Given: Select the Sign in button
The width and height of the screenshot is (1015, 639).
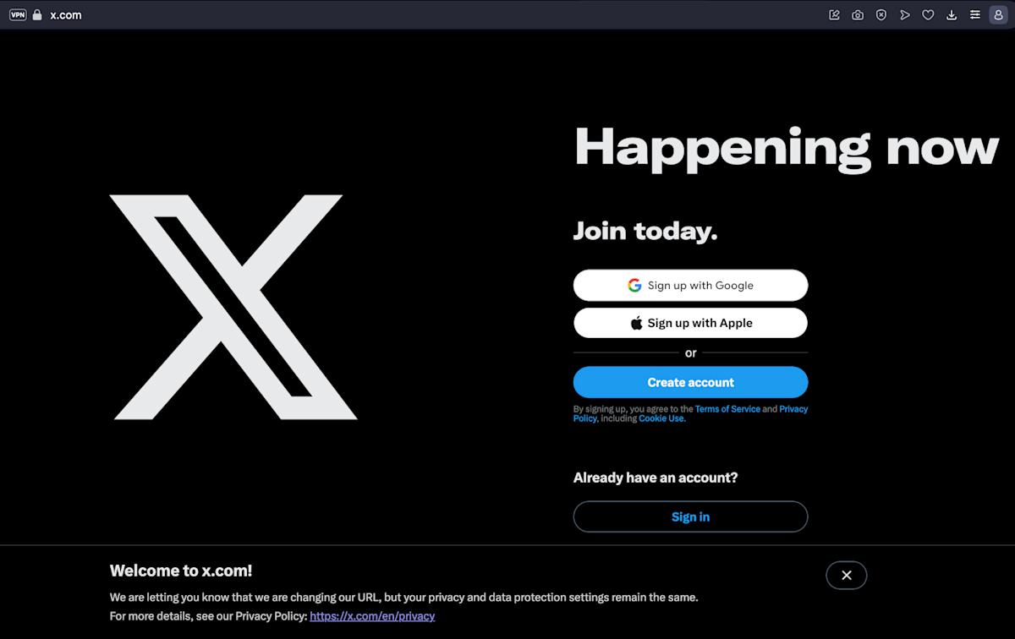Looking at the screenshot, I should 690,516.
